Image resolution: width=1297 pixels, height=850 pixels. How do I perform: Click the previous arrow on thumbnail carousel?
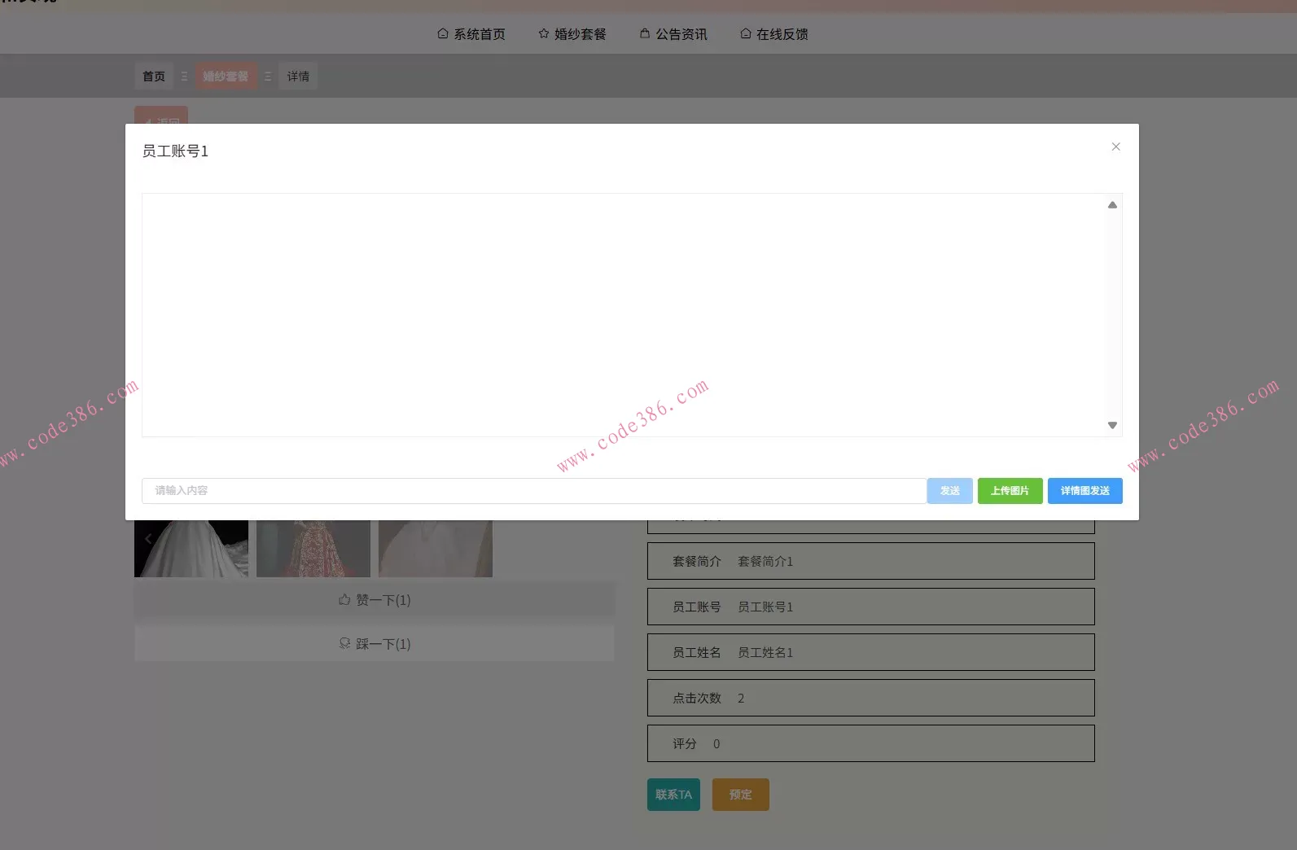[148, 539]
